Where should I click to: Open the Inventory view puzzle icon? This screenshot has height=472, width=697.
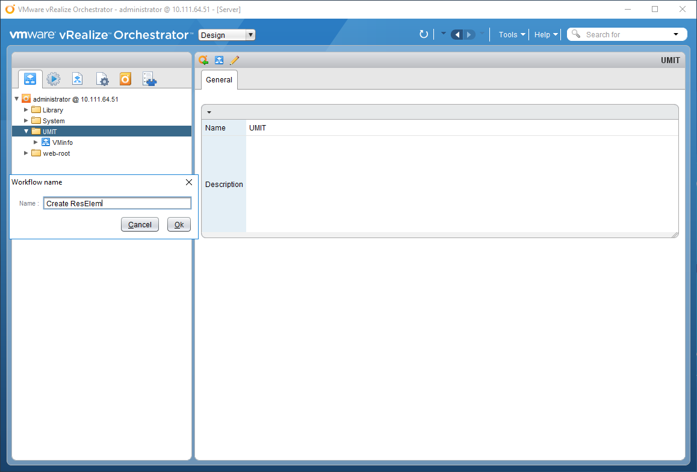[x=149, y=79]
